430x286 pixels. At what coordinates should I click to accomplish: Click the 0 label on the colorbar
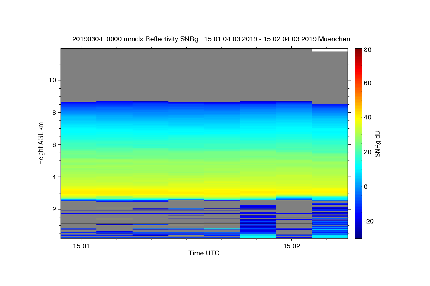point(366,187)
